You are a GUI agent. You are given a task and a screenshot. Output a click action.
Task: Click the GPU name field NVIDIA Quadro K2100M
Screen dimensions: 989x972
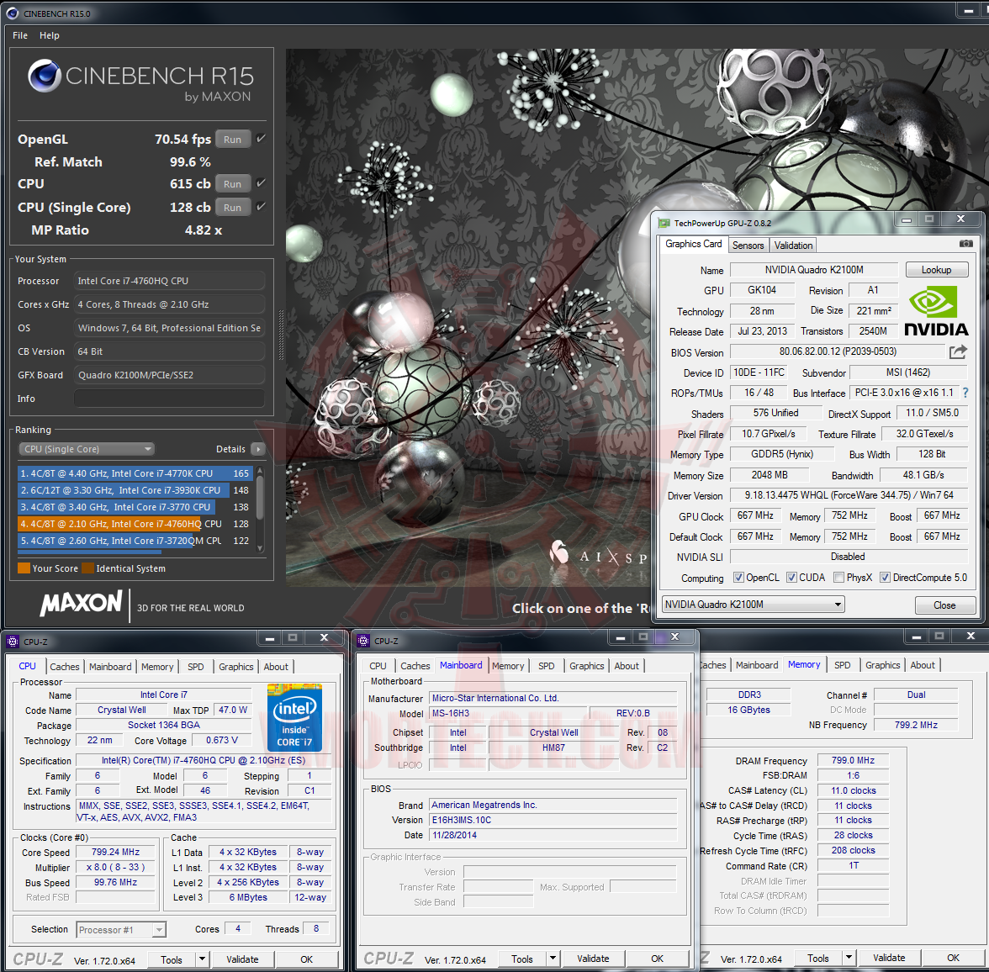coord(814,269)
